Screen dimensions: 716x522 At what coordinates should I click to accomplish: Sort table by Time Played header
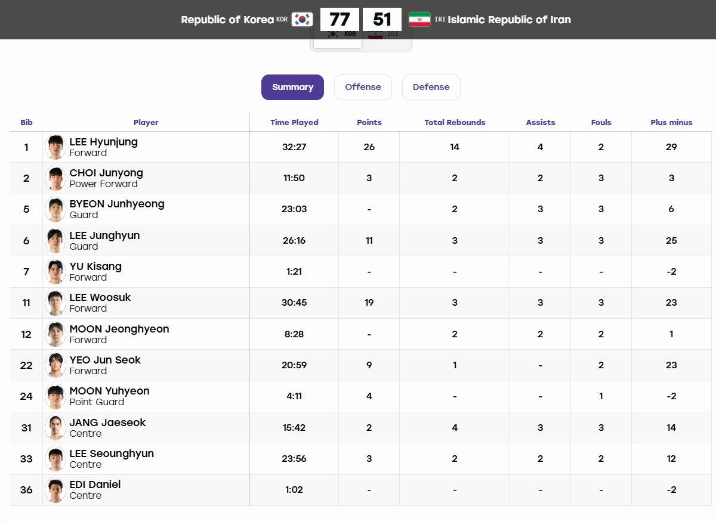click(294, 123)
